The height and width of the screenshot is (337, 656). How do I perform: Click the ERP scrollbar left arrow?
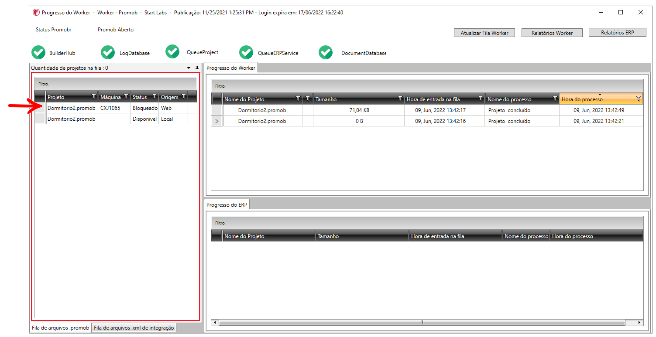click(215, 323)
